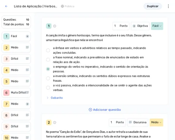
Task: Open the Discursiva question type selector
Action: pos(138,122)
